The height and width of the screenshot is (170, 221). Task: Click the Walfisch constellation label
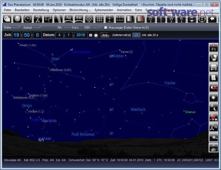pyautogui.click(x=138, y=109)
